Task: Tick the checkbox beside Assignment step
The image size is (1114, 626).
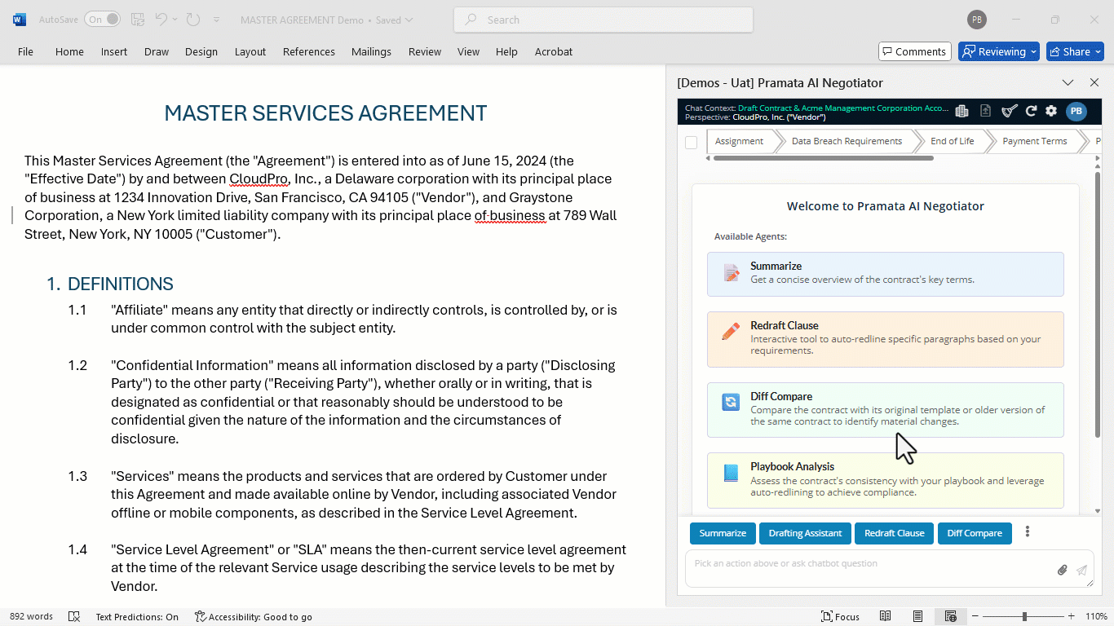Action: pos(692,142)
